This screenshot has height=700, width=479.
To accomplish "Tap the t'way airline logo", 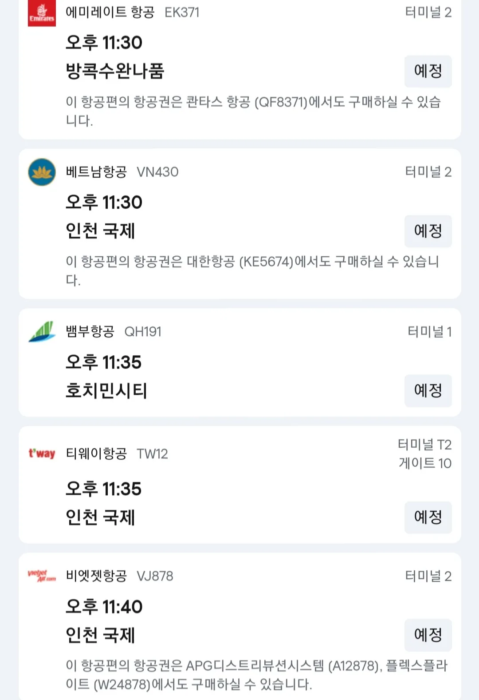I will pos(42,453).
